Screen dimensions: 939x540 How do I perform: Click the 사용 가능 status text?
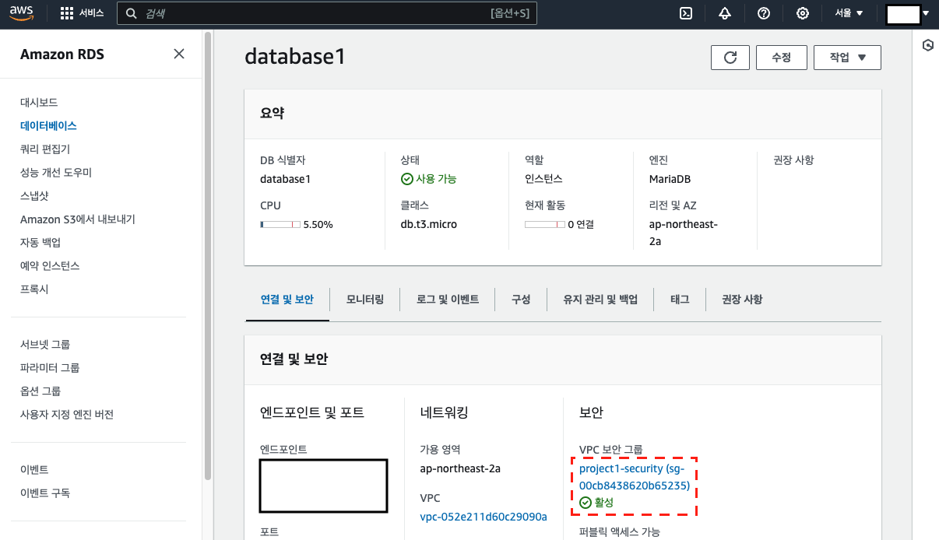pyautogui.click(x=436, y=179)
